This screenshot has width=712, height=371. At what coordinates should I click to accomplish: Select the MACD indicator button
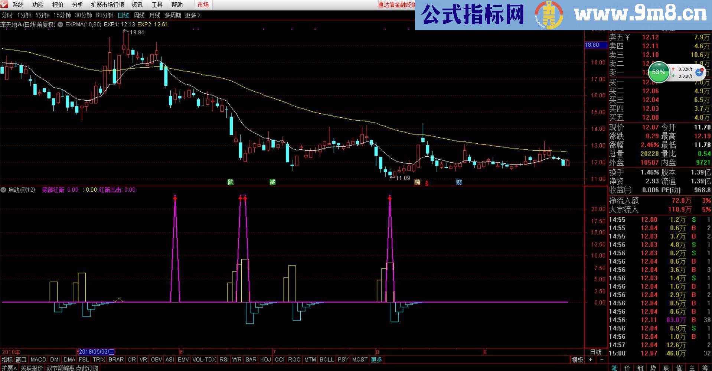point(38,359)
